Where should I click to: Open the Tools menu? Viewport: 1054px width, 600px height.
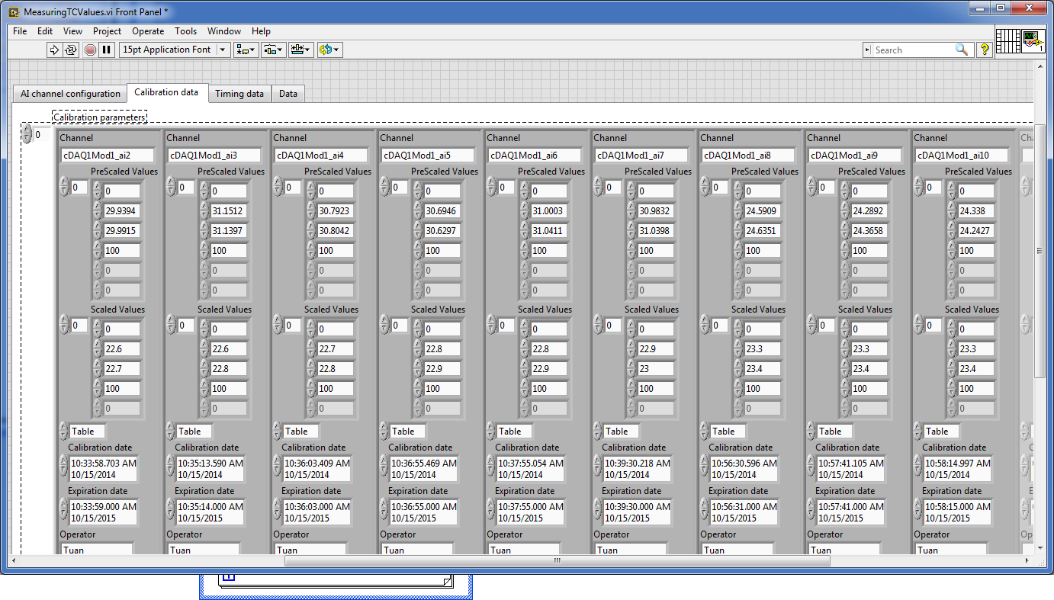pyautogui.click(x=185, y=31)
